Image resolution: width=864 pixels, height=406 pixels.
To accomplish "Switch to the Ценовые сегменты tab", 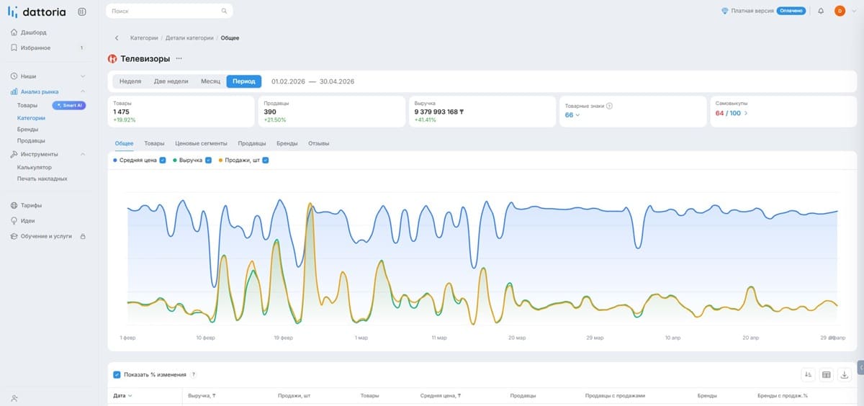I will pyautogui.click(x=201, y=144).
